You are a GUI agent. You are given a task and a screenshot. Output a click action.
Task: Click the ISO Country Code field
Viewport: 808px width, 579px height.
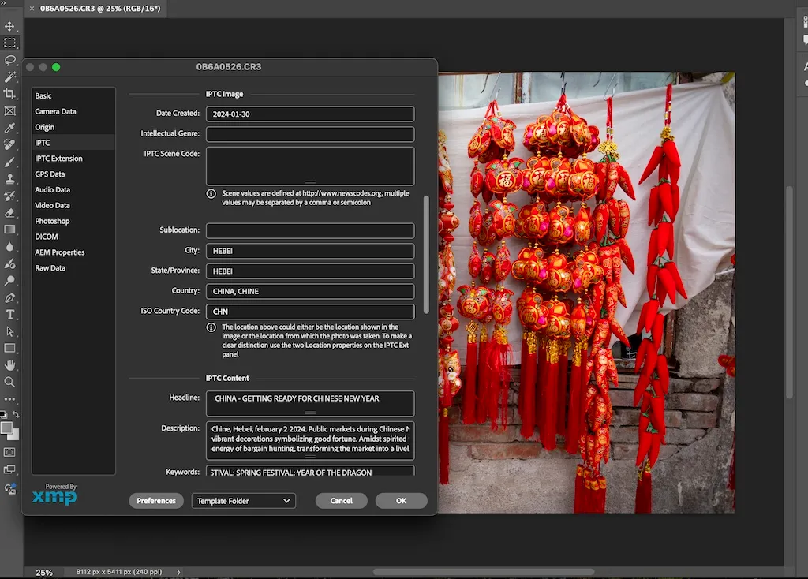tap(310, 312)
